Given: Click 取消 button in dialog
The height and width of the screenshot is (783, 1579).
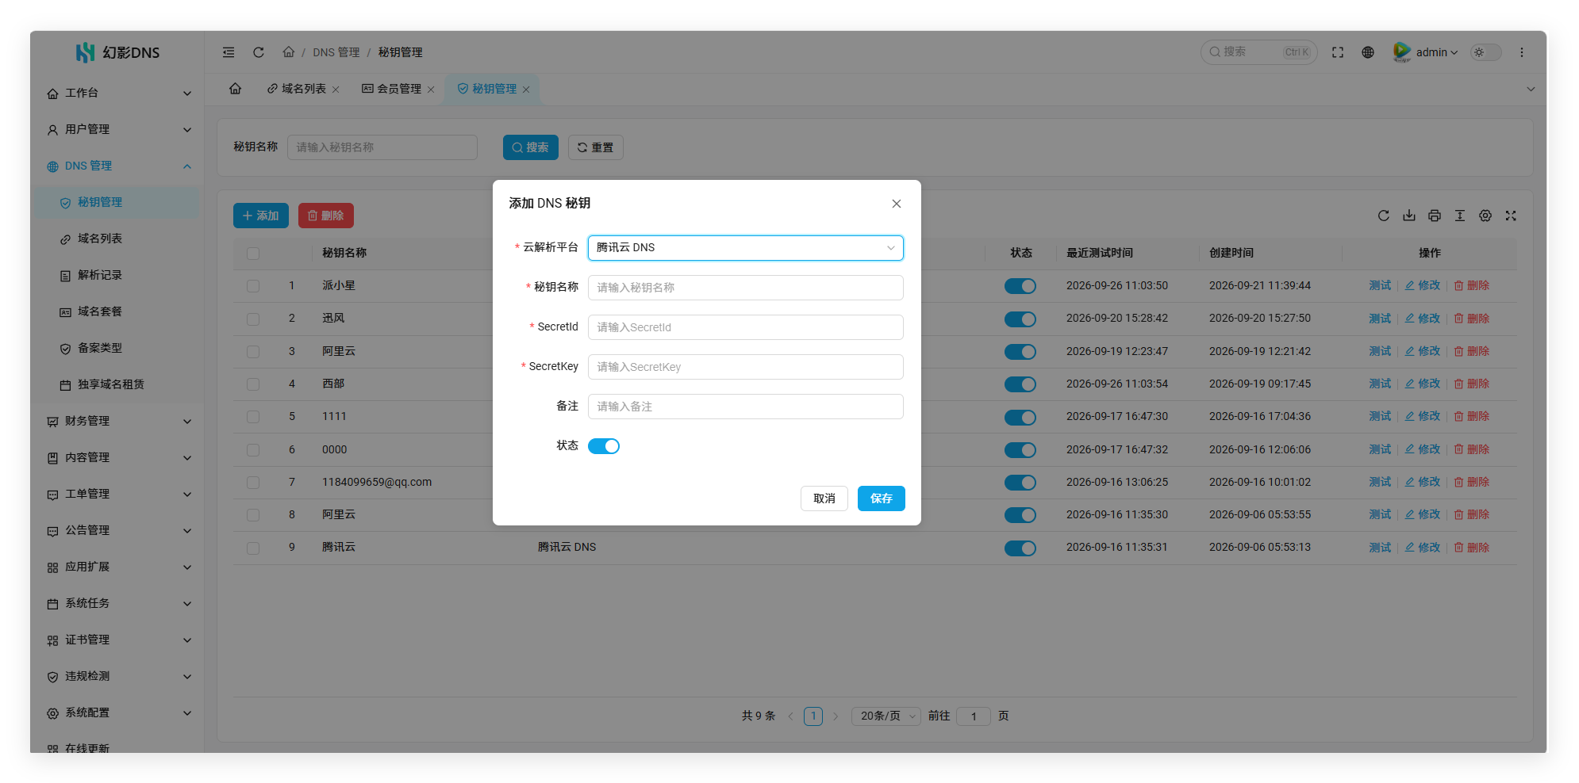Looking at the screenshot, I should tap(824, 498).
